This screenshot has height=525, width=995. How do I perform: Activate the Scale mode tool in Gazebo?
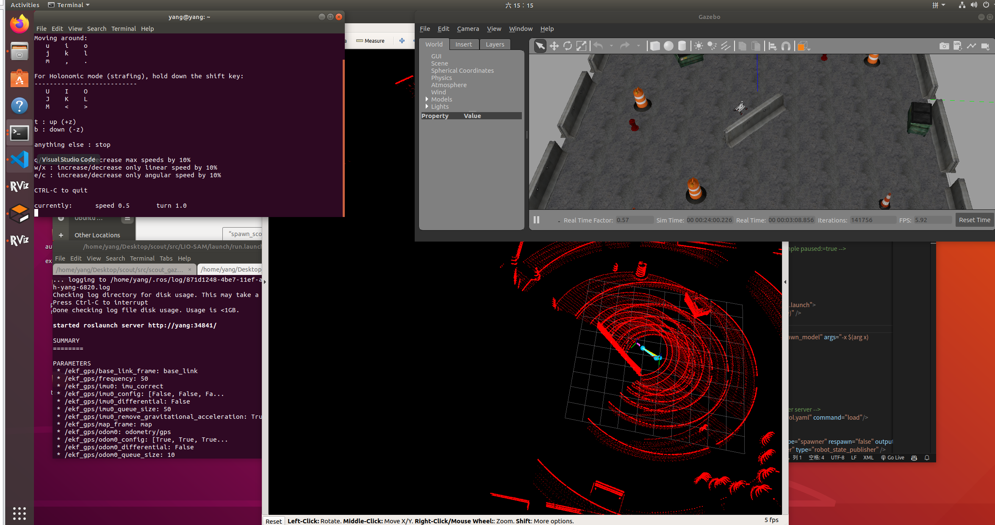click(581, 46)
